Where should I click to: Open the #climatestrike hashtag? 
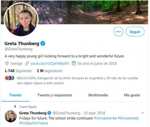pyautogui.click(x=105, y=118)
